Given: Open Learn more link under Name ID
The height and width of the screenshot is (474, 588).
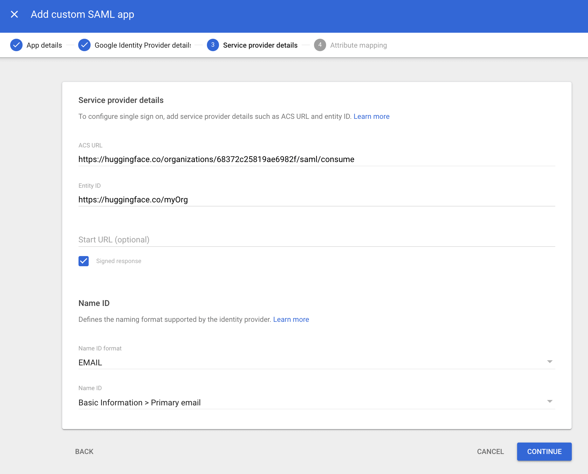Looking at the screenshot, I should (x=291, y=319).
